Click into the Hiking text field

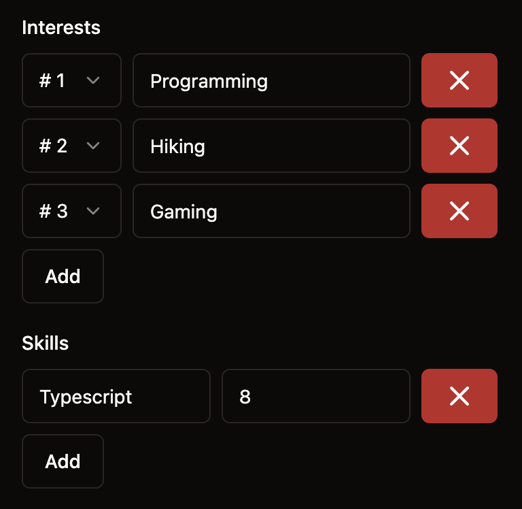pos(271,146)
